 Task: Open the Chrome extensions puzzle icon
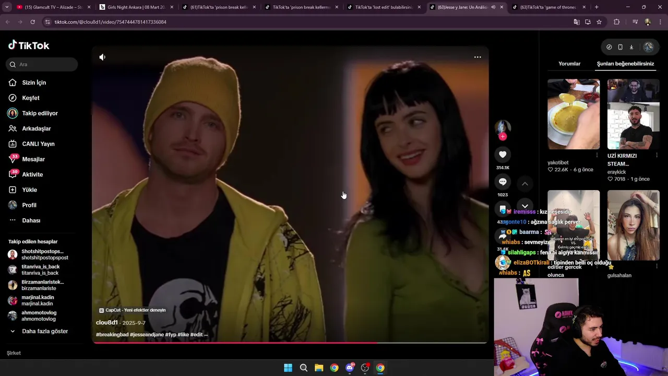point(617,22)
